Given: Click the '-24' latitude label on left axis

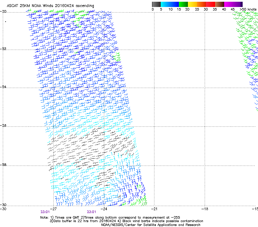Looking at the screenshot, I should [3, 87].
